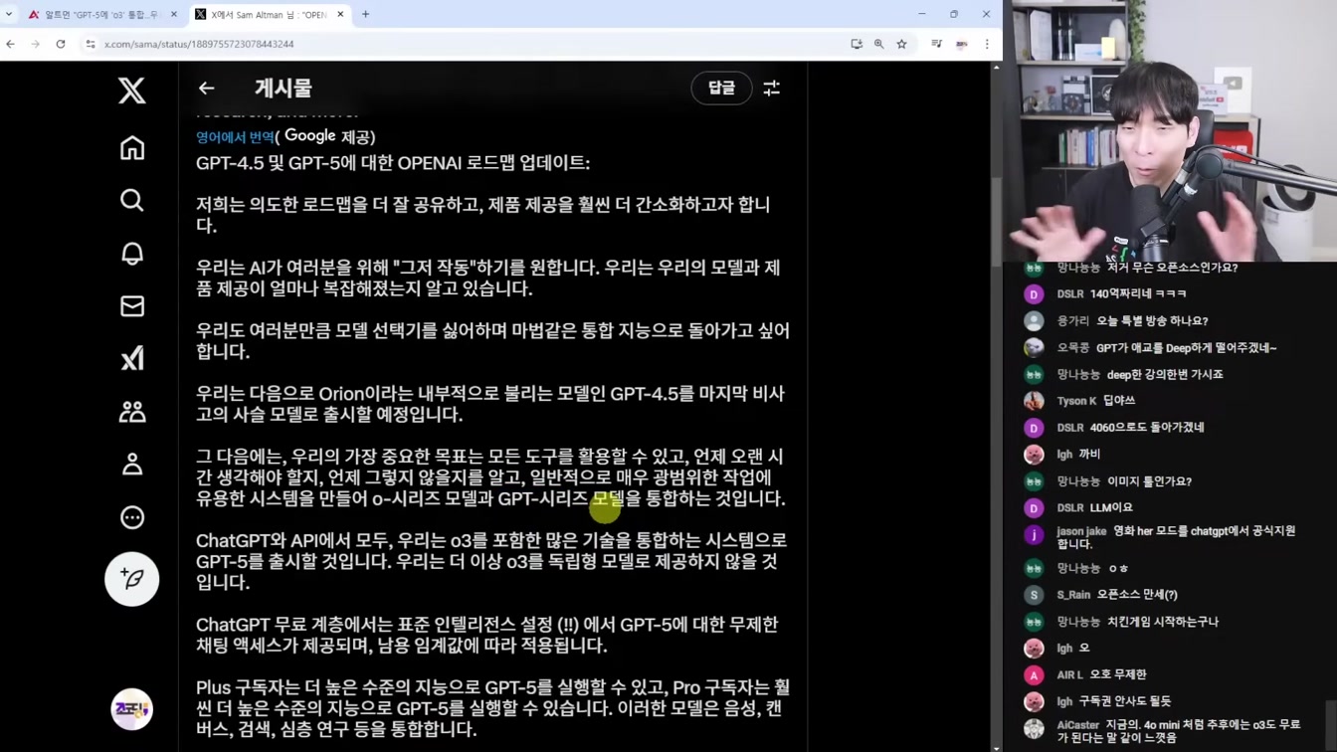This screenshot has height=752, width=1337.
Task: Open account avatar at sidebar bottom
Action: tap(131, 709)
